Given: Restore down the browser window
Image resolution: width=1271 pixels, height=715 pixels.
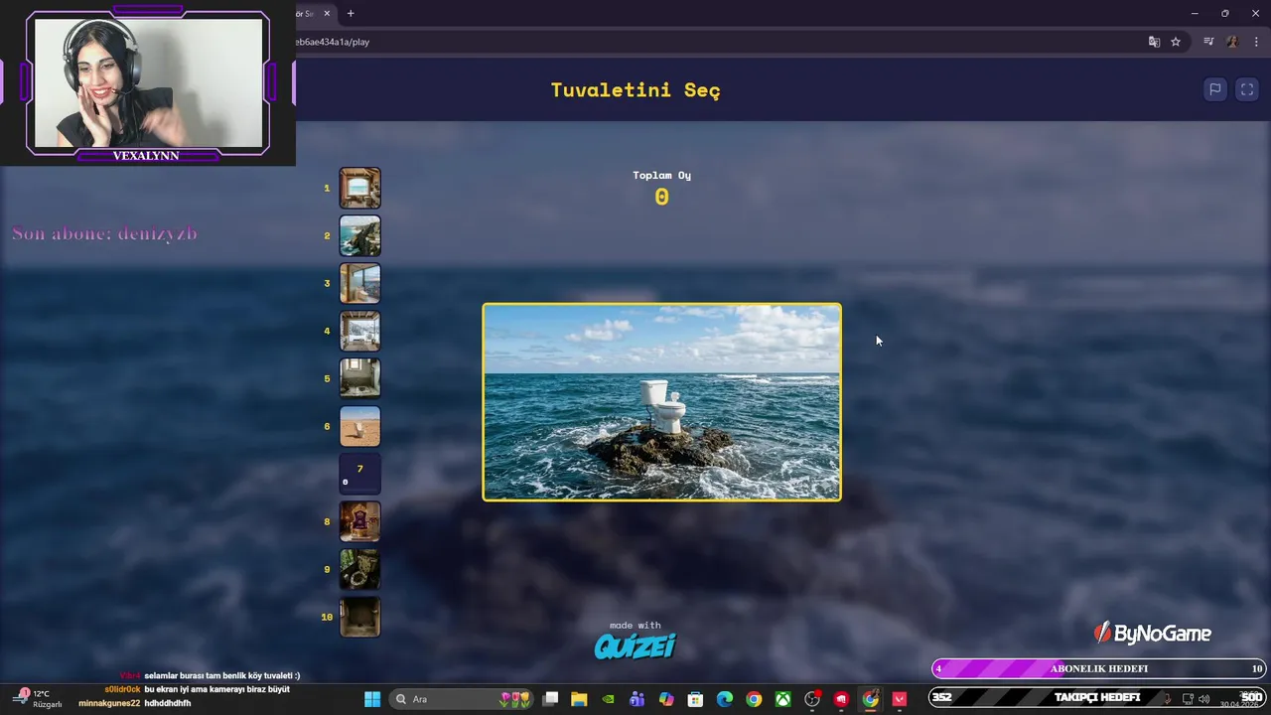Looking at the screenshot, I should coord(1224,13).
